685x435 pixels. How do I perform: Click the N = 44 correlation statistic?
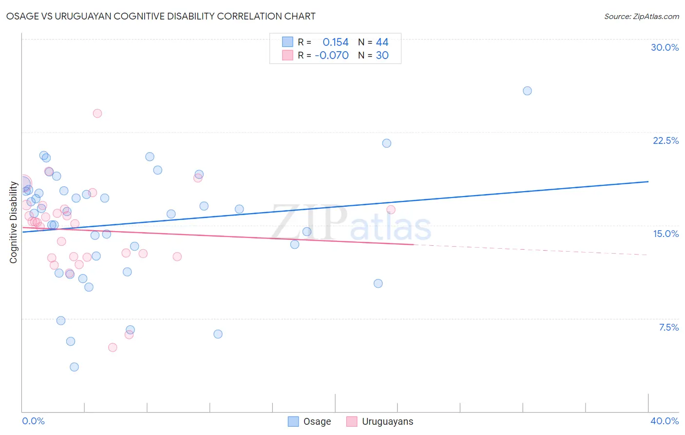(x=373, y=42)
